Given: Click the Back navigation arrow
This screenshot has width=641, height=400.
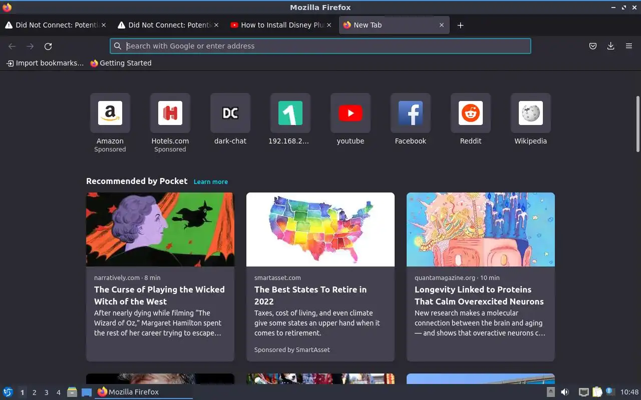Looking at the screenshot, I should click(x=12, y=46).
